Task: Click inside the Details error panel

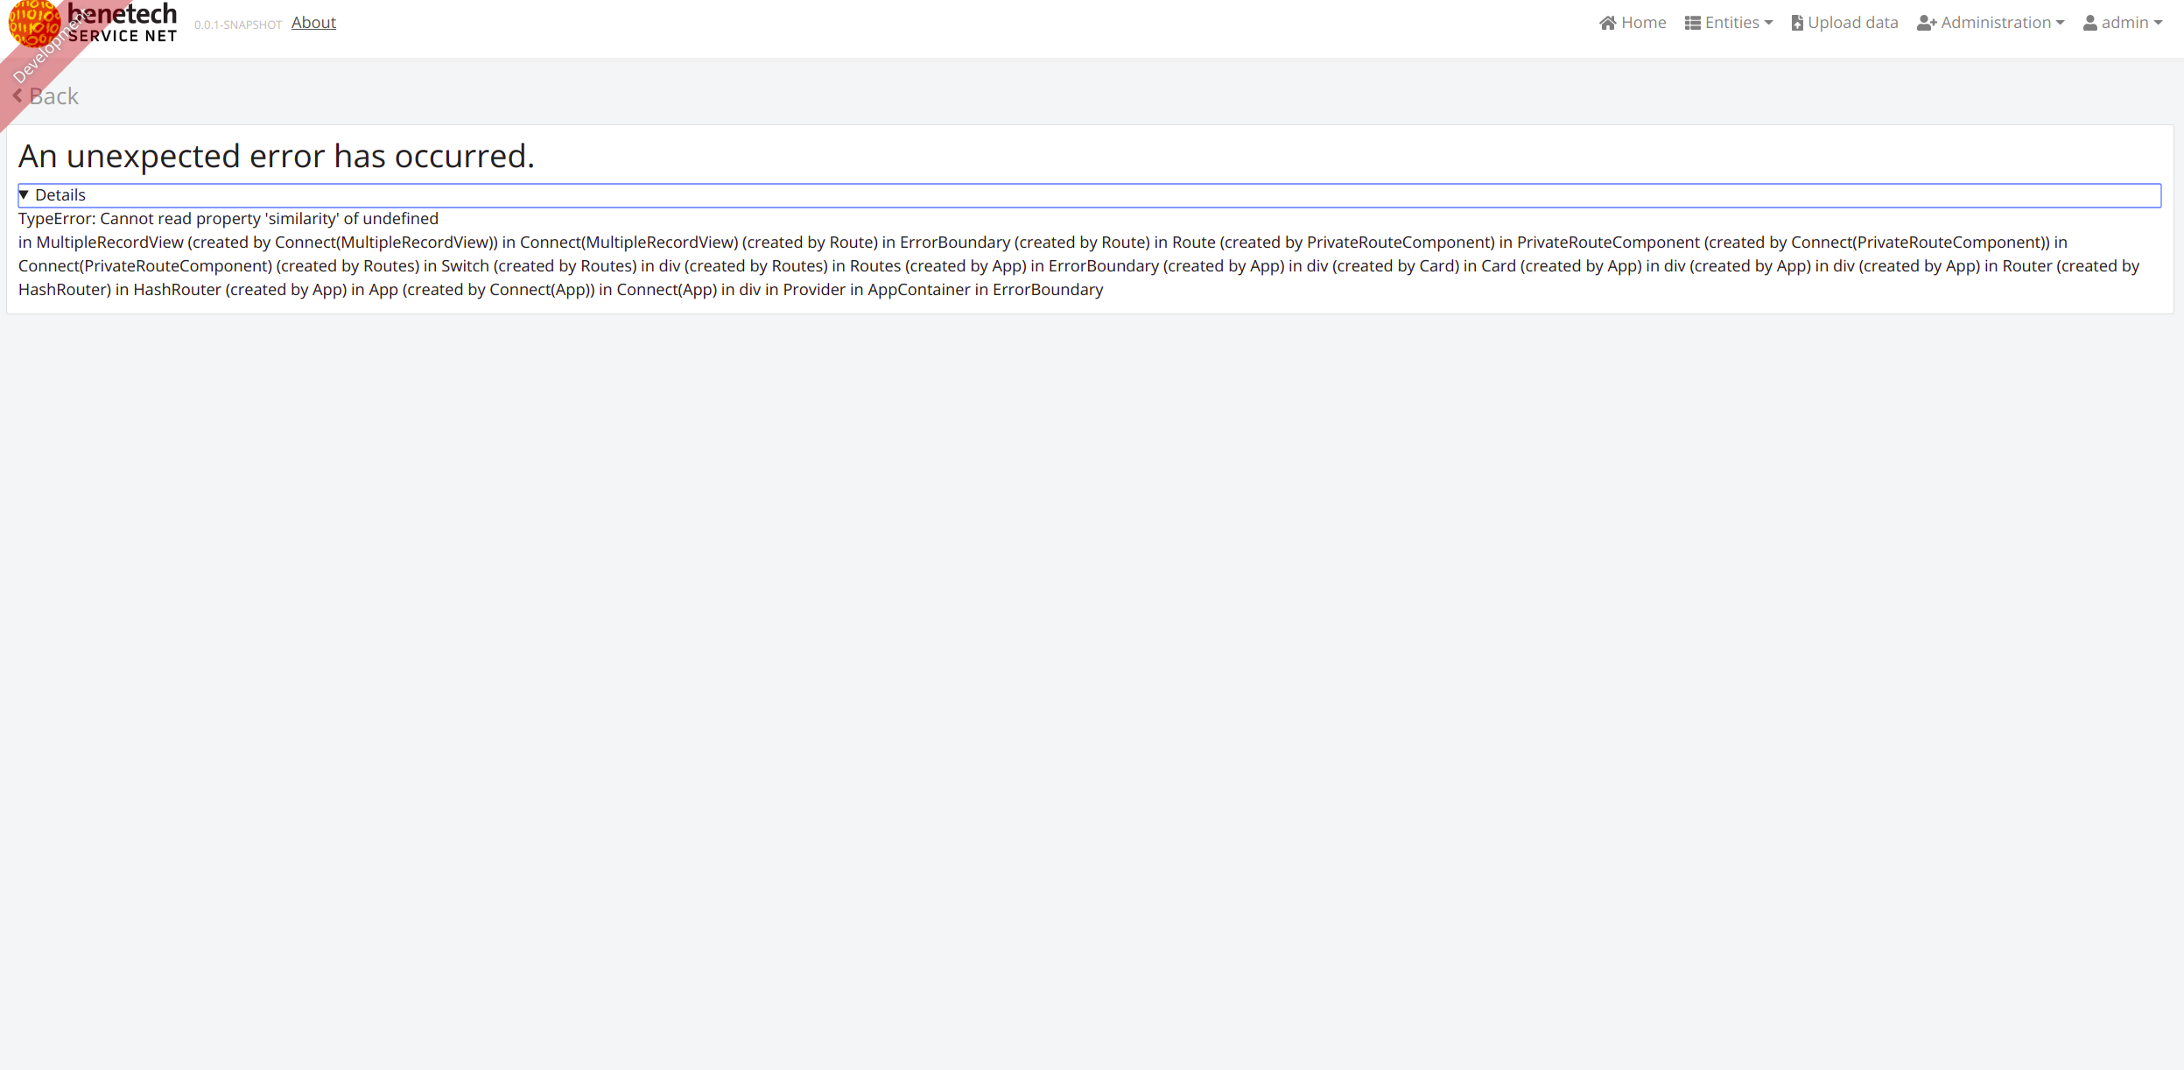Action: click(1050, 254)
